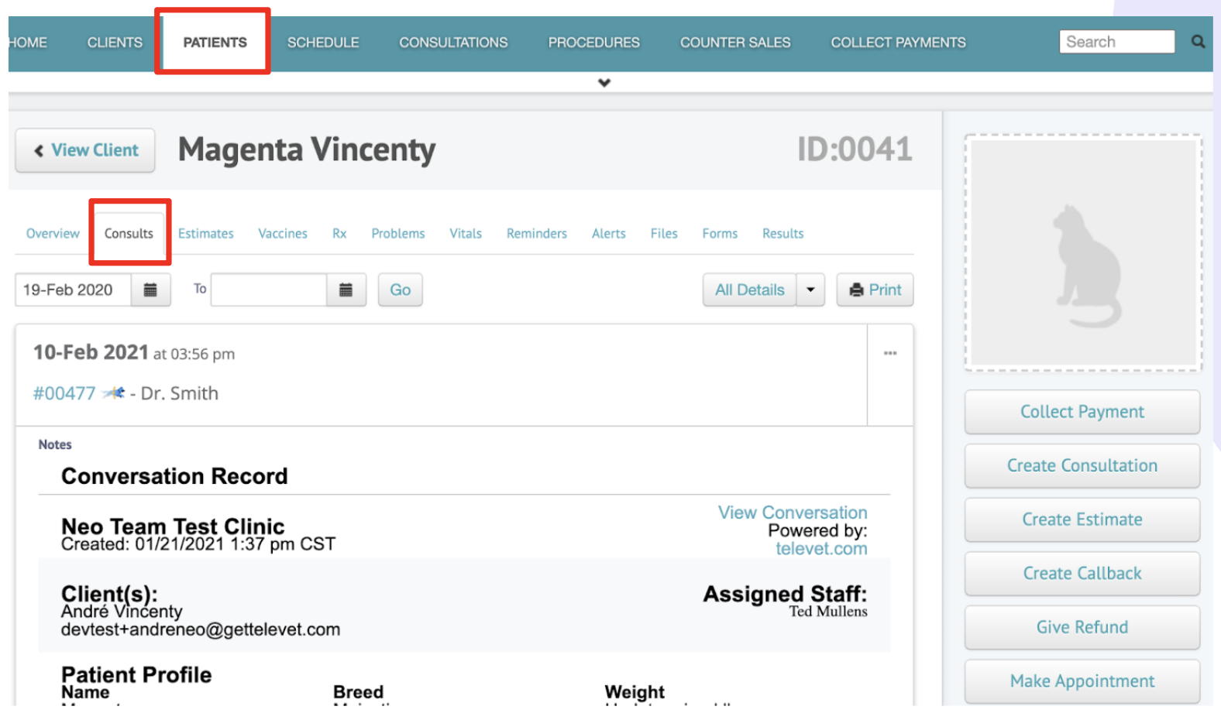Open the Schedule menu item
The image size is (1221, 720).
[323, 43]
